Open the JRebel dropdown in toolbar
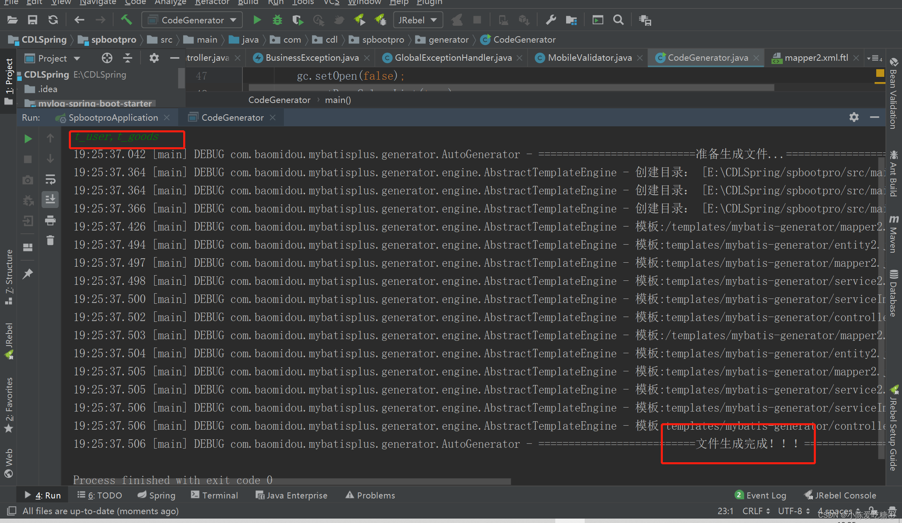902x523 pixels. click(418, 20)
